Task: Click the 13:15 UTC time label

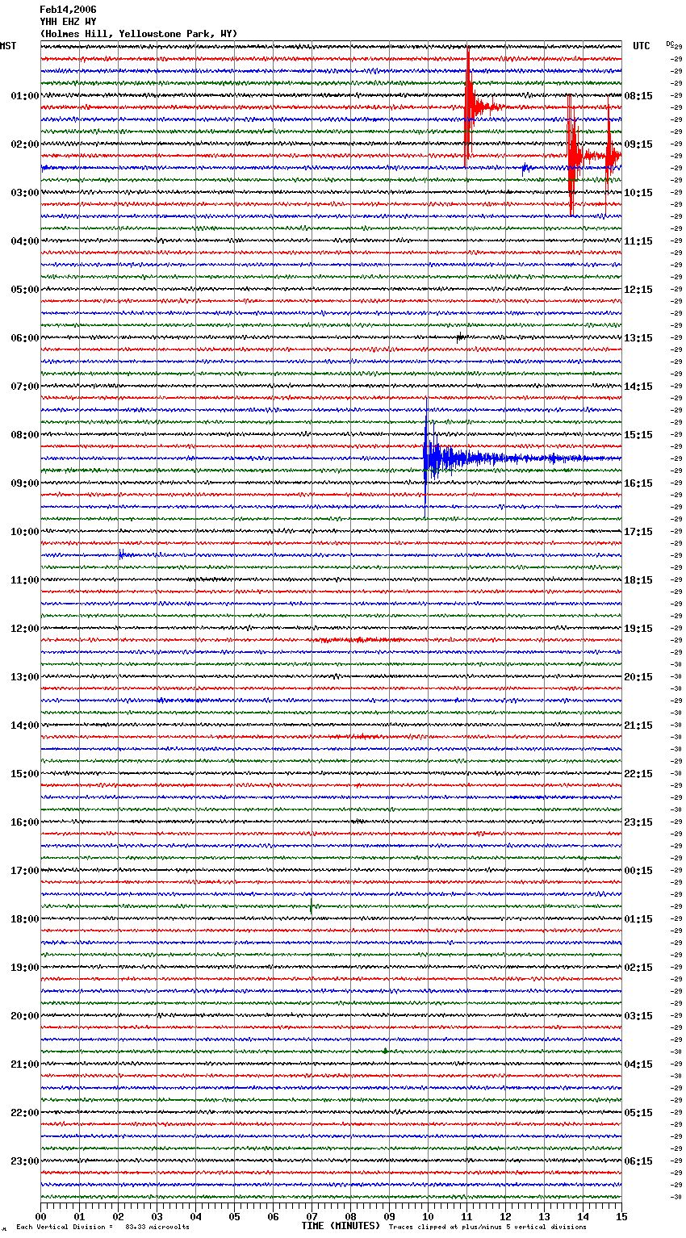Action: [x=638, y=338]
